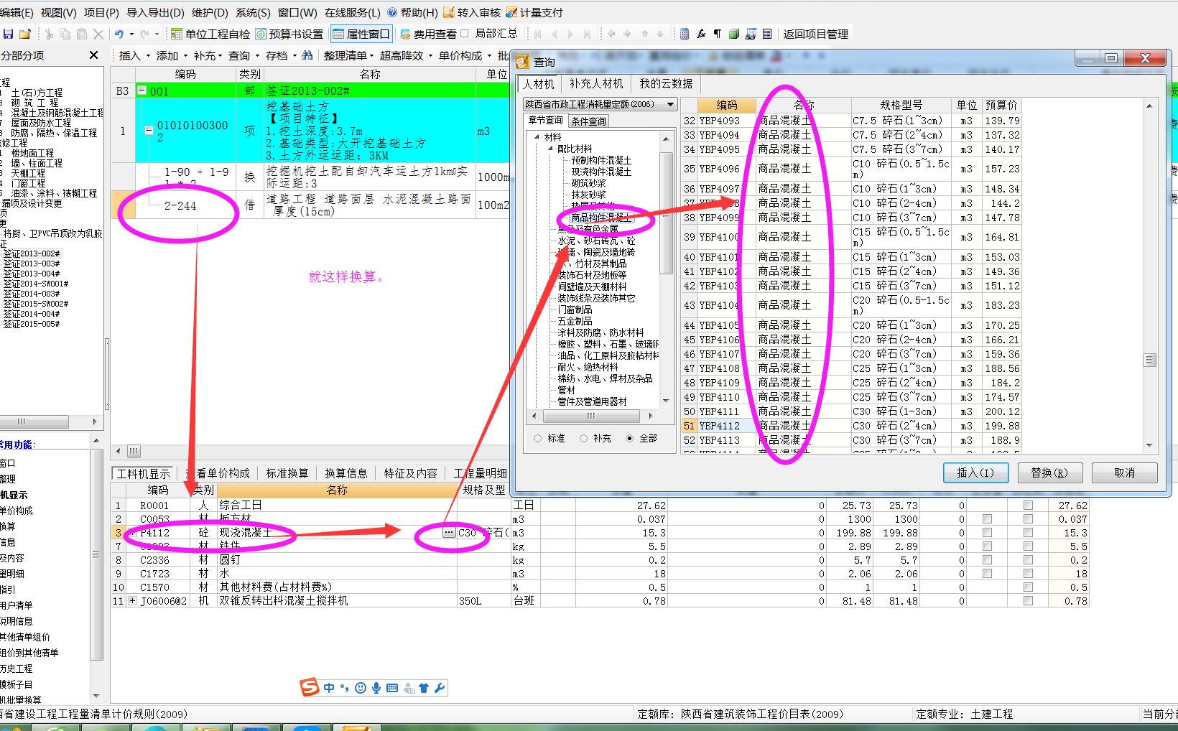Viewport: 1178px width, 731px height.
Task: Open the calculator toolbar icon
Action: pyautogui.click(x=685, y=34)
